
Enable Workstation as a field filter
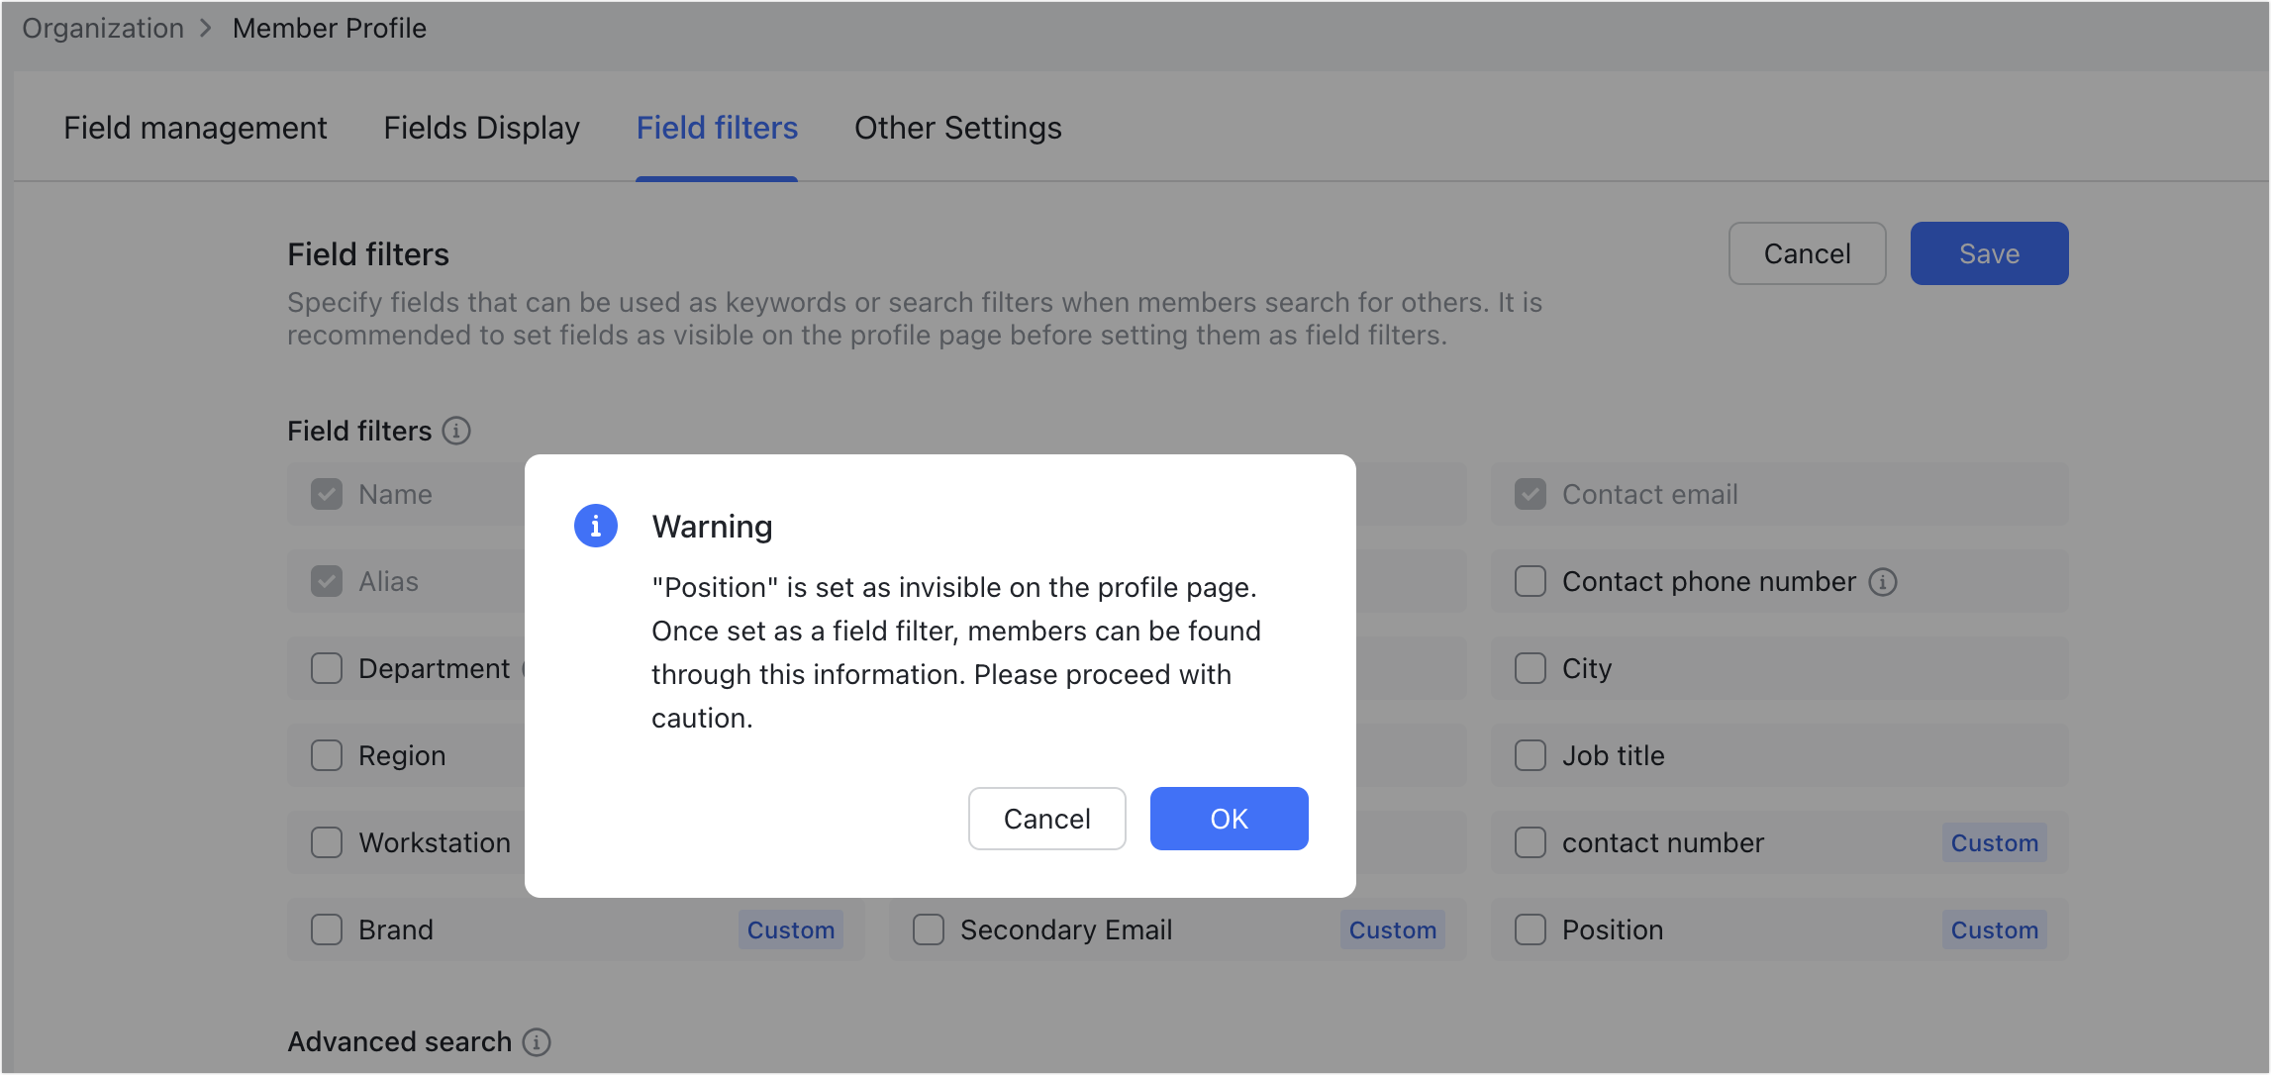click(326, 842)
